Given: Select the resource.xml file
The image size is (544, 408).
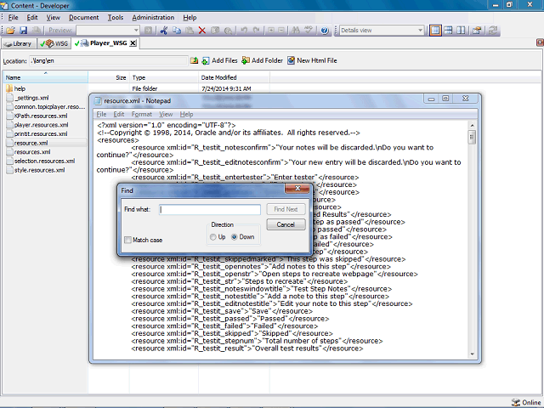Looking at the screenshot, I should (x=31, y=143).
